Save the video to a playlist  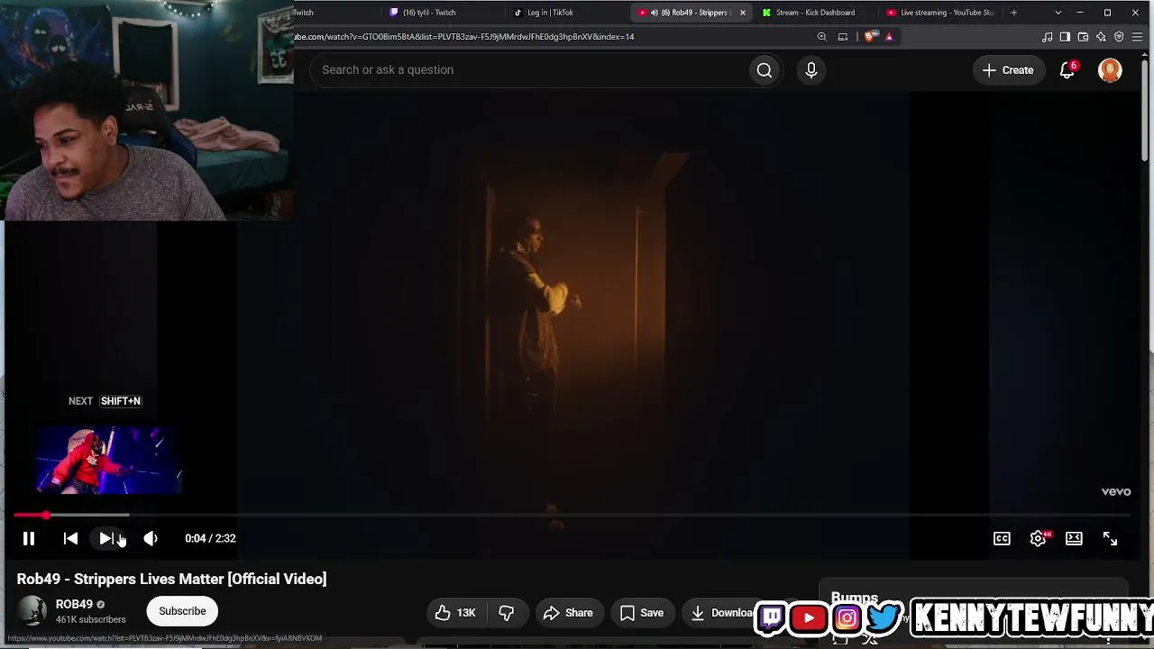[x=642, y=613]
